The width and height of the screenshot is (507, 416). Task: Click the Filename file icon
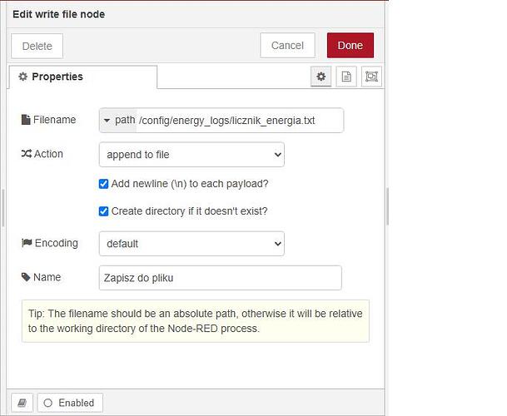tap(26, 120)
